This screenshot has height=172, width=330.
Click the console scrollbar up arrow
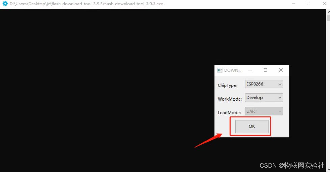click(328, 12)
